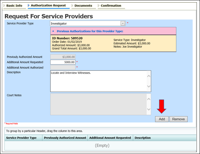The image size is (200, 154).
Task: Sort by Additional Amount Requested column header
Action: coord(110,138)
